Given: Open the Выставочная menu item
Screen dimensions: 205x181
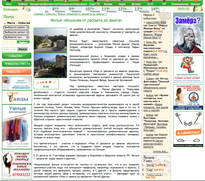Looking at the screenshot, I should (51, 4).
